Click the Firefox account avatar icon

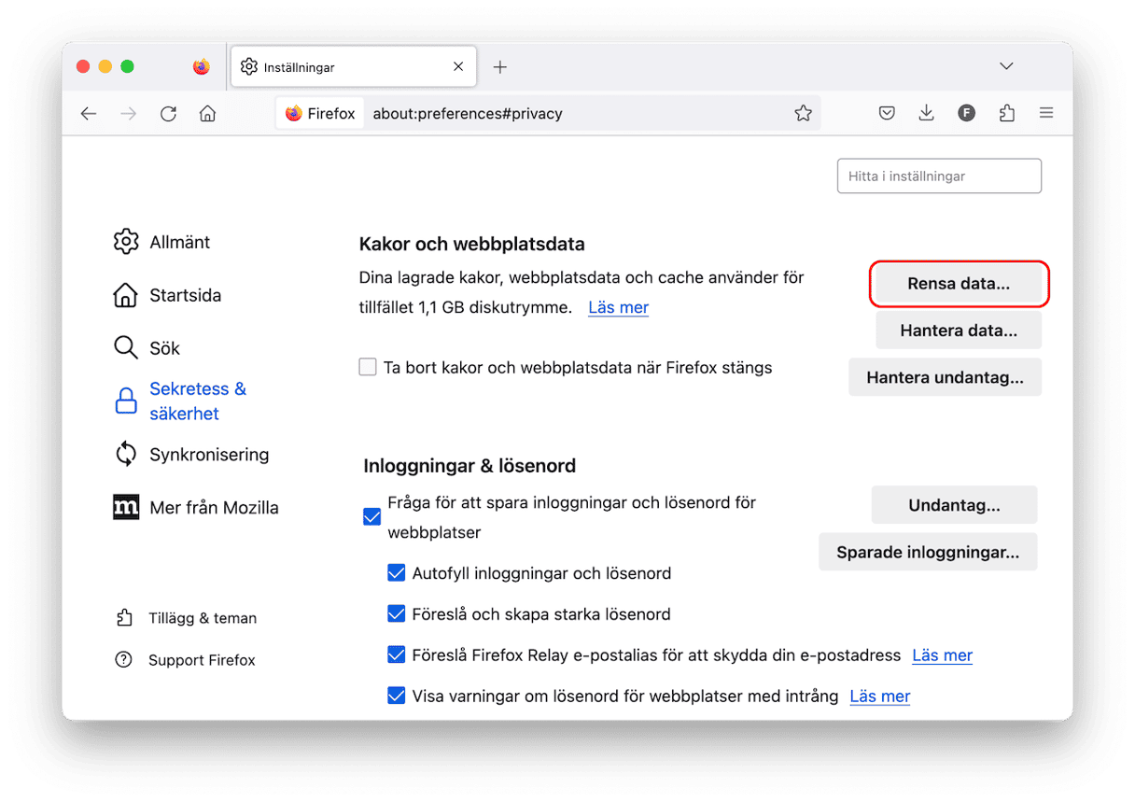[x=966, y=114]
